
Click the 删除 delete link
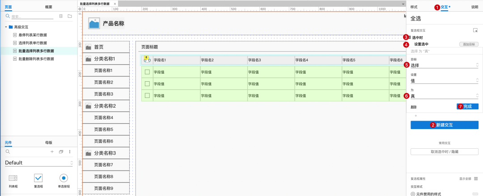[414, 107]
